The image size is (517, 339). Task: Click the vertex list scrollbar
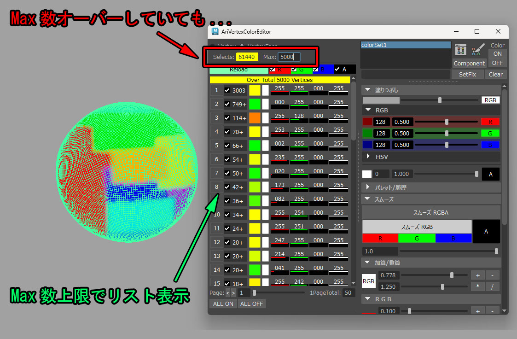[x=354, y=112]
